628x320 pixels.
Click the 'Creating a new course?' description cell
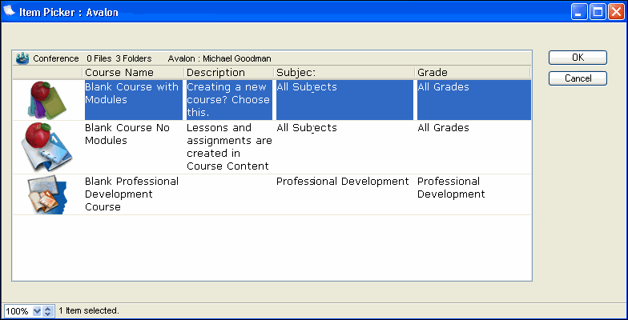tap(227, 100)
